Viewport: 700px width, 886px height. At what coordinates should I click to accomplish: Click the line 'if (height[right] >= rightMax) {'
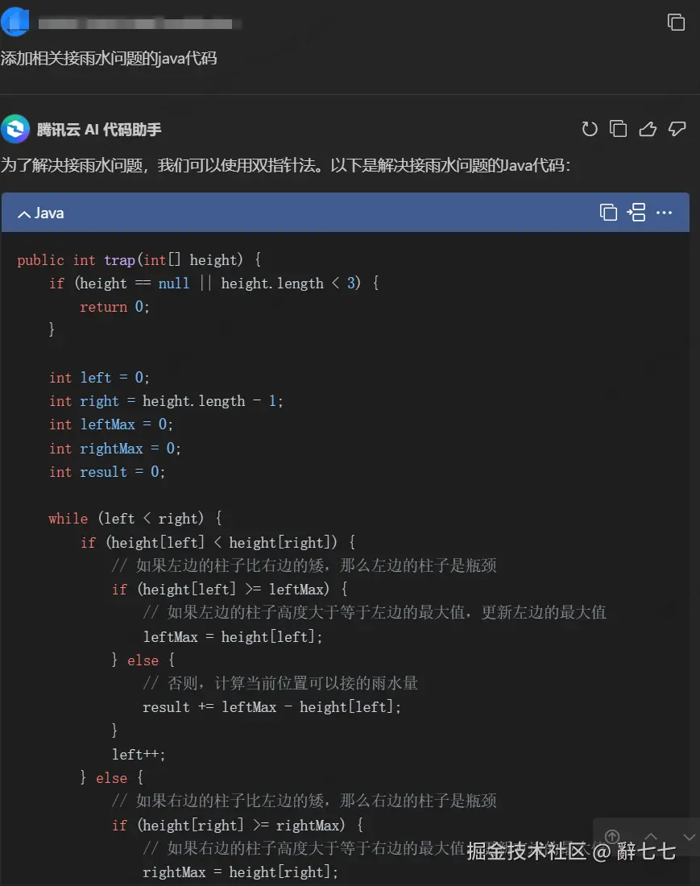tap(238, 826)
